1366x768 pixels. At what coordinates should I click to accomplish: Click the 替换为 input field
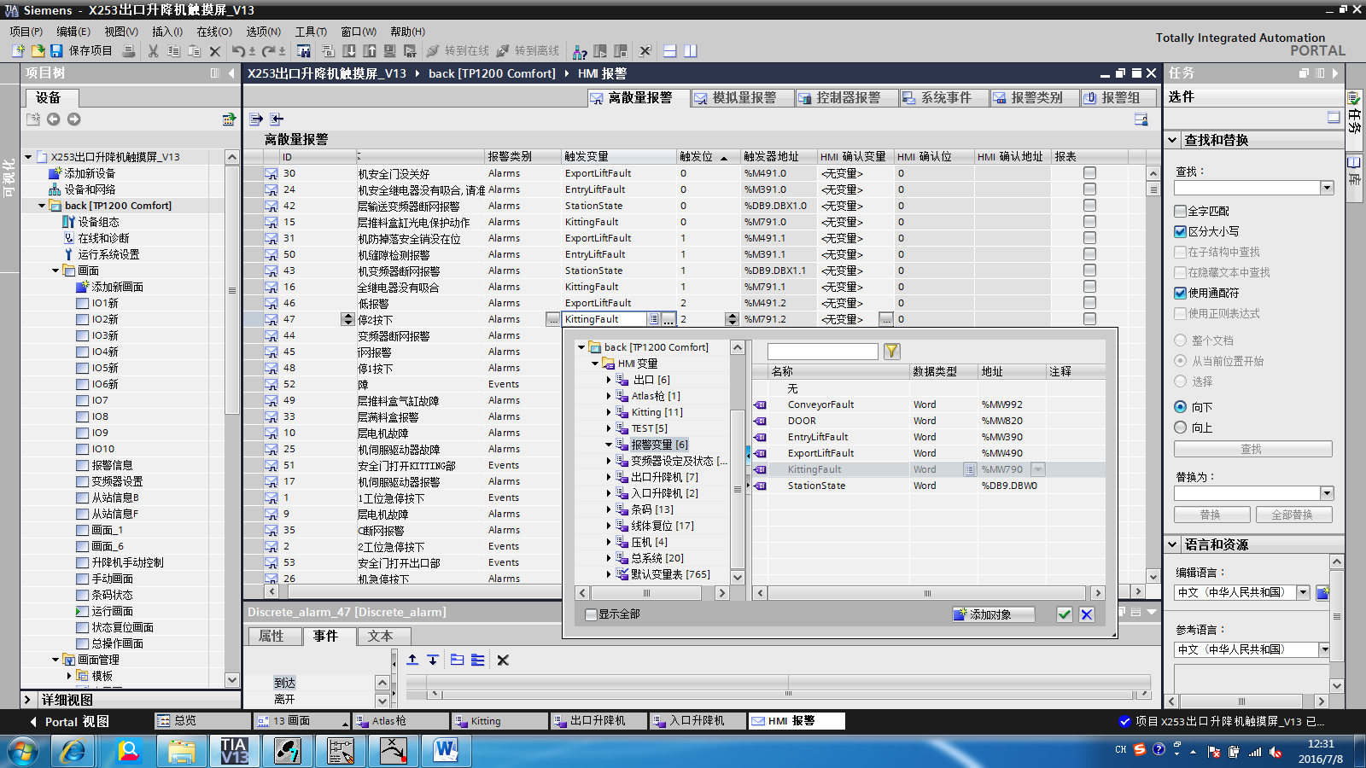[1247, 493]
